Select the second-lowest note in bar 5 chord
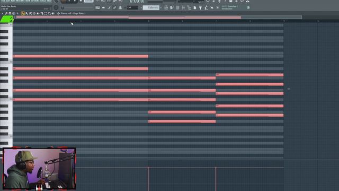The height and width of the screenshot is (191, 339). pyautogui.click(x=182, y=112)
